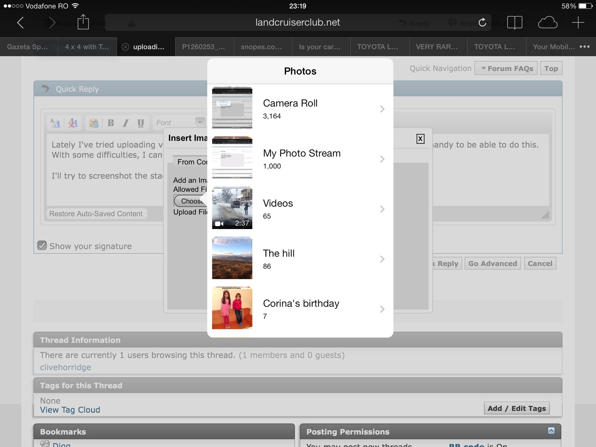
Task: Switch to Gazeta Sp... tab
Action: [29, 47]
